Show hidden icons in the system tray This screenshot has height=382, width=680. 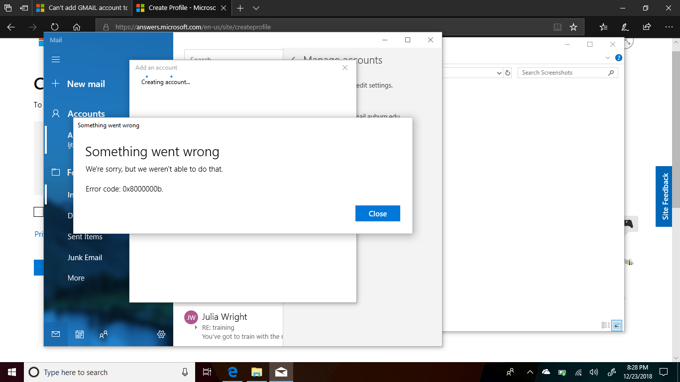[x=530, y=372]
